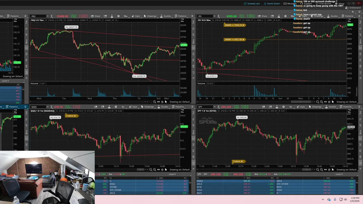
Task: Click the snapshot icon on QQQ toolbar
Action: click(102, 107)
